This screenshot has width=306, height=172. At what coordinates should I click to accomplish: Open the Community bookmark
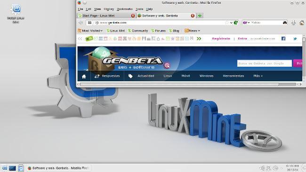pyautogui.click(x=138, y=31)
